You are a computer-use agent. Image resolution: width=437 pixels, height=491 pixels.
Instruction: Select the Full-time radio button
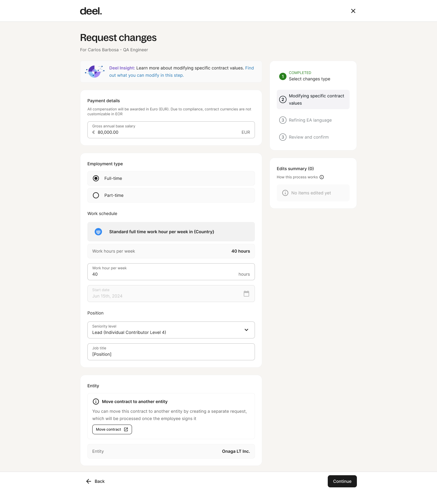(96, 178)
